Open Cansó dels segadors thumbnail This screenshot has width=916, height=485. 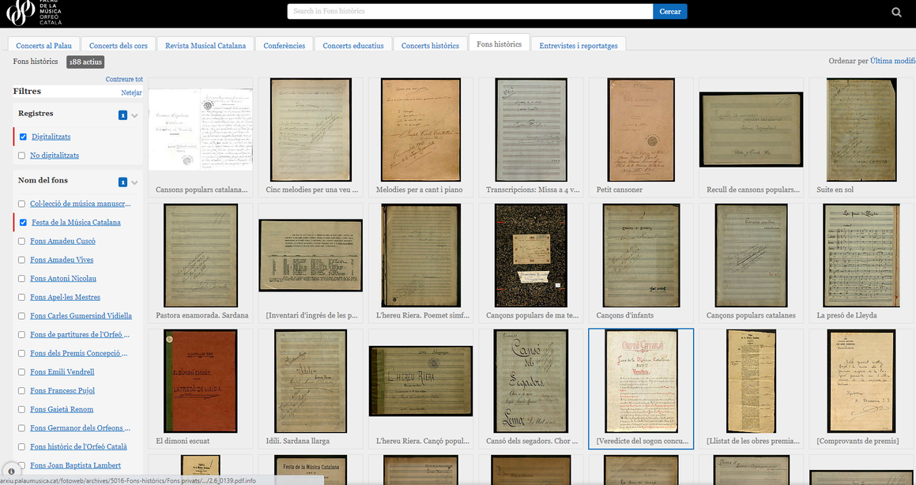pyautogui.click(x=531, y=381)
